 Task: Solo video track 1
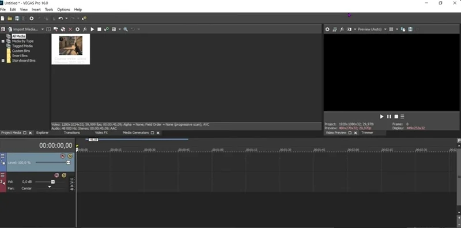tap(70, 156)
